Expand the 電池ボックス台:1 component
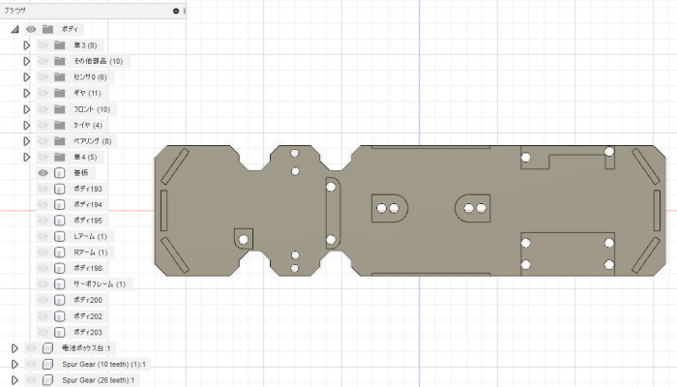Screen dimensions: 677x387 [x=15, y=348]
